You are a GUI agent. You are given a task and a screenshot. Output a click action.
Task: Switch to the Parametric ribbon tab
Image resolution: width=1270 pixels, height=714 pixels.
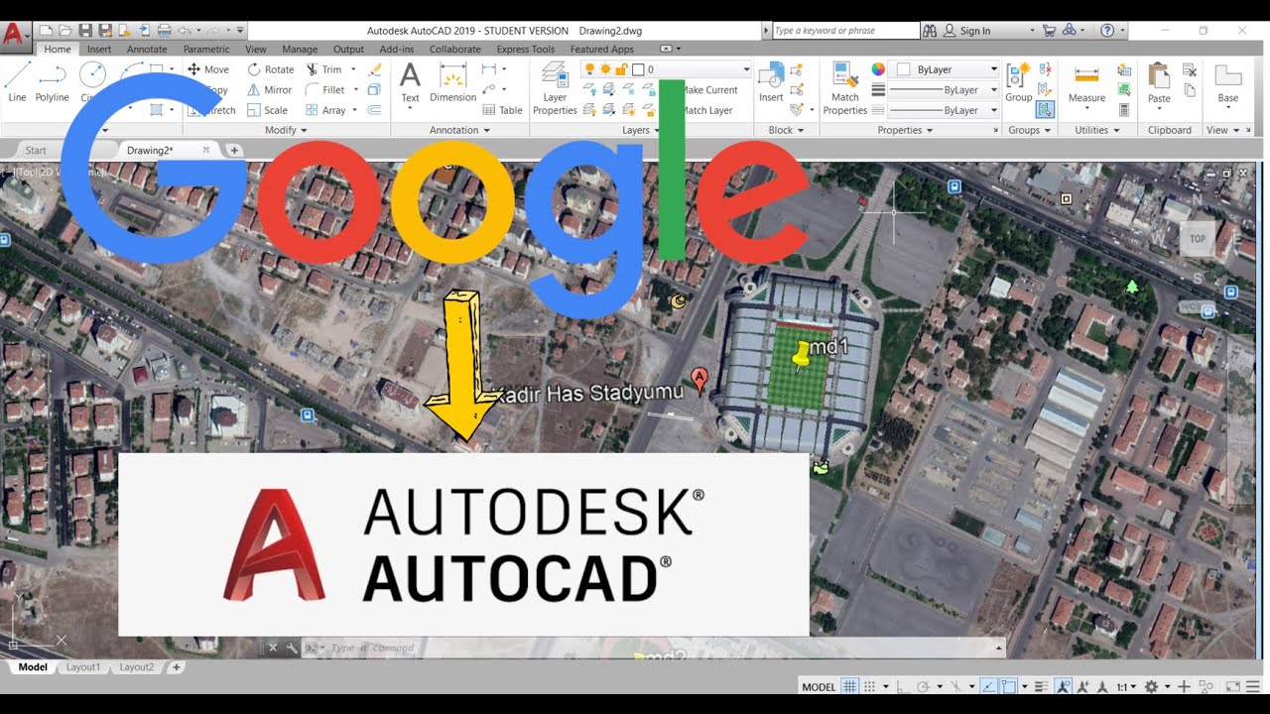[x=206, y=49]
